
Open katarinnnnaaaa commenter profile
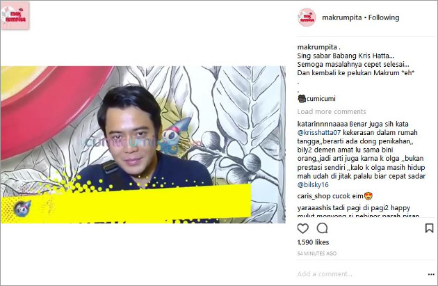point(323,124)
